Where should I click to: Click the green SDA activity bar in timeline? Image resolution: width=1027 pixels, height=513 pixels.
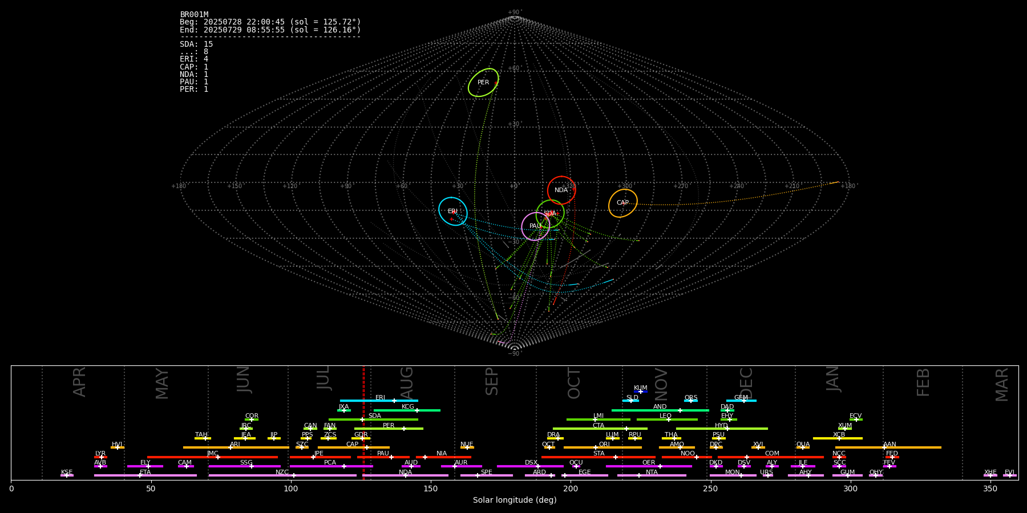coord(373,420)
